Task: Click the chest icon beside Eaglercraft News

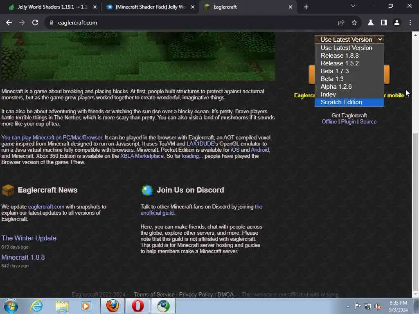Action: pos(8,190)
